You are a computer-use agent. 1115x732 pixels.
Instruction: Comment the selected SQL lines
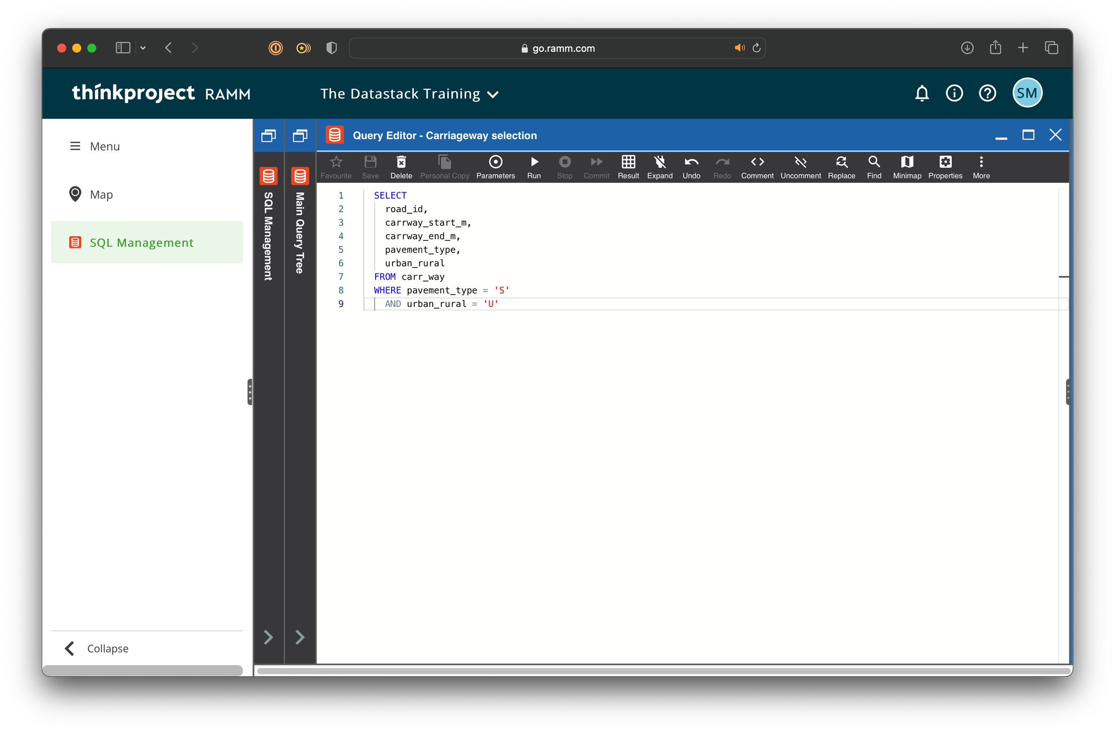[x=757, y=166]
